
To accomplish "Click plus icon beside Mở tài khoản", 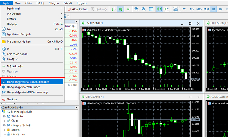I will pyautogui.click(x=4, y=66).
